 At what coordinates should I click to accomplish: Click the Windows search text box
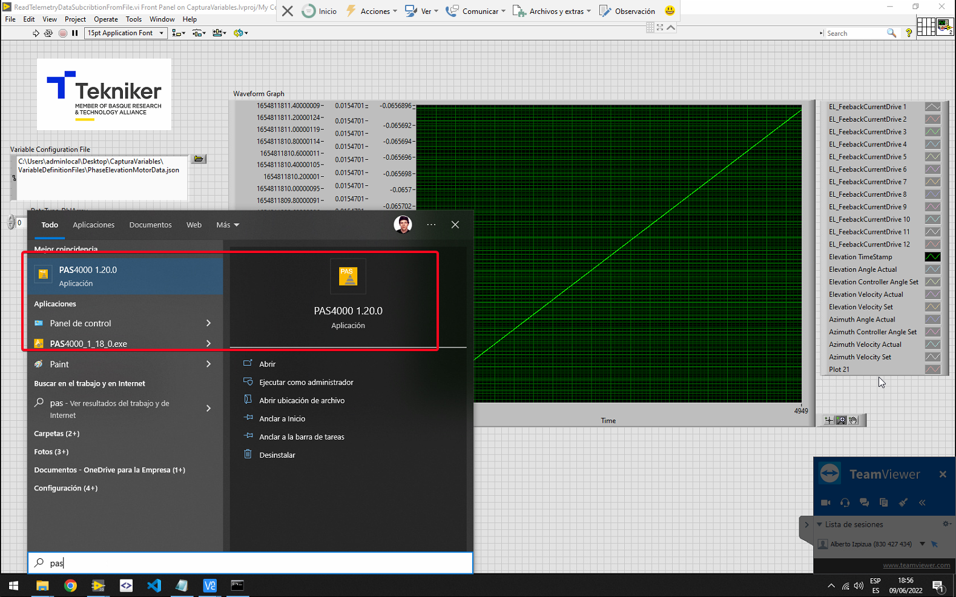click(250, 563)
